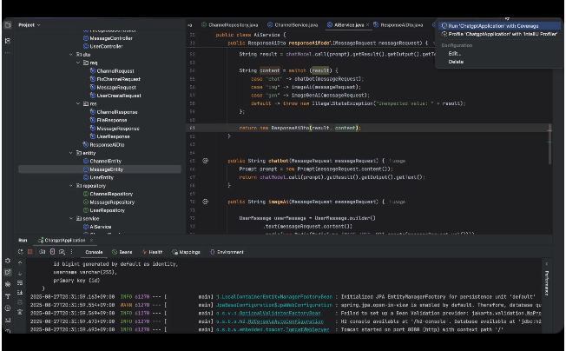Click the exit-door icon in the Run toolbar
566x351 pixels.
point(52,252)
